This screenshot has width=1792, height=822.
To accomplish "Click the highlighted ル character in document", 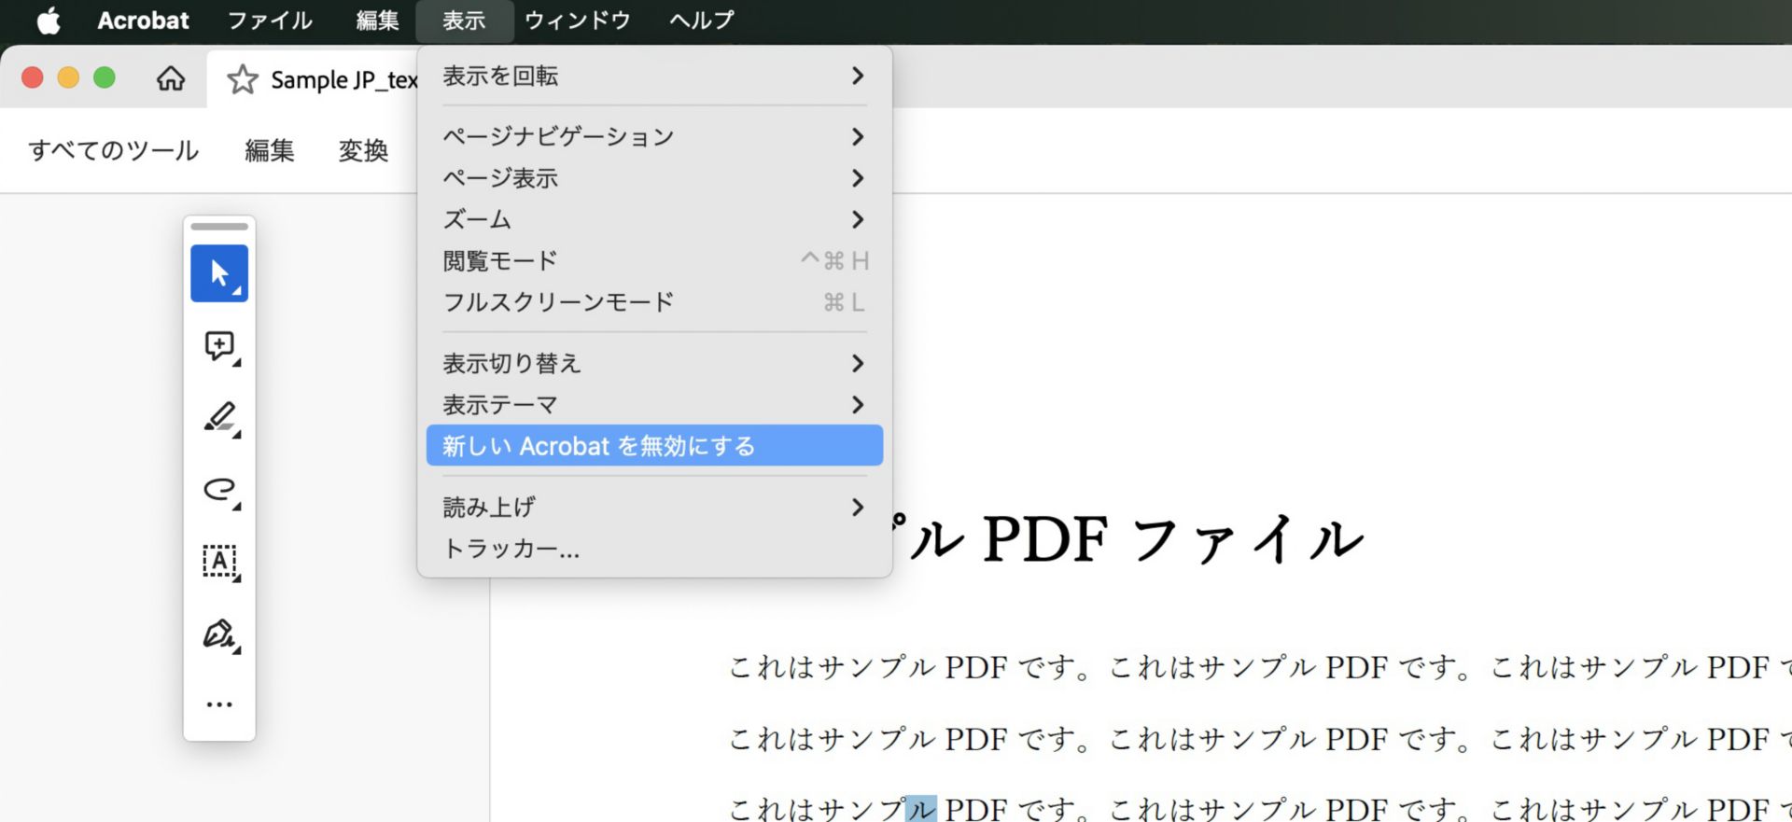I will 921,808.
